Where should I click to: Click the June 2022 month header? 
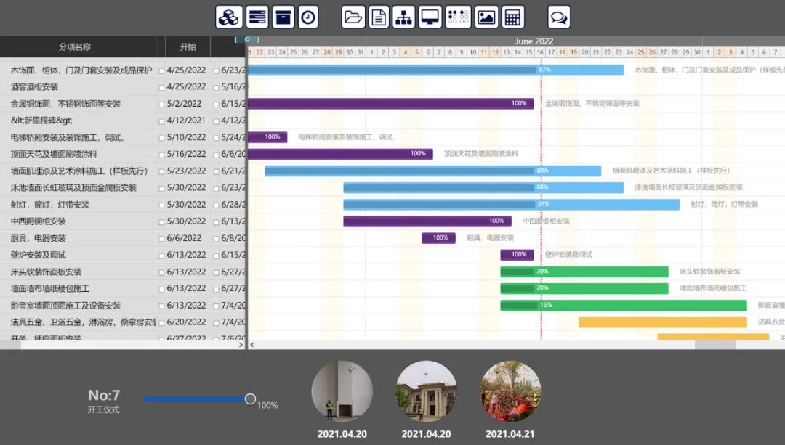[x=534, y=41]
